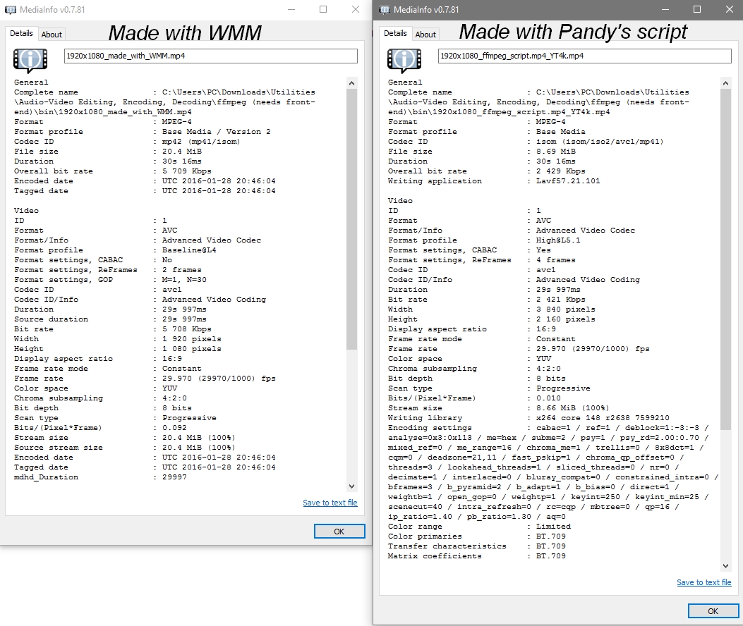The height and width of the screenshot is (626, 743).
Task: Click 'Base Media / Version 2' format profile value
Action: coord(217,132)
